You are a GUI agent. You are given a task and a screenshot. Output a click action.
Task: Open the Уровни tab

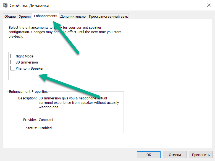point(25,17)
